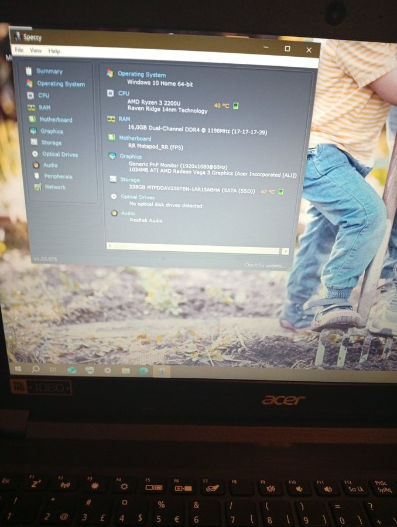The image size is (397, 527).
Task: Open the CPU heading link in summary
Action: (x=124, y=93)
